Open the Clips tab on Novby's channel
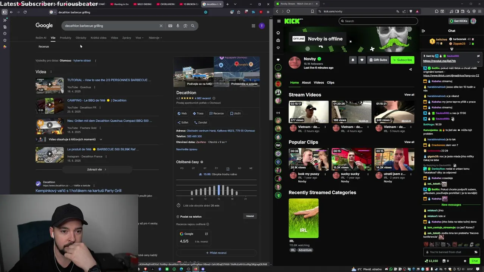This screenshot has width=484, height=272. pyautogui.click(x=330, y=82)
